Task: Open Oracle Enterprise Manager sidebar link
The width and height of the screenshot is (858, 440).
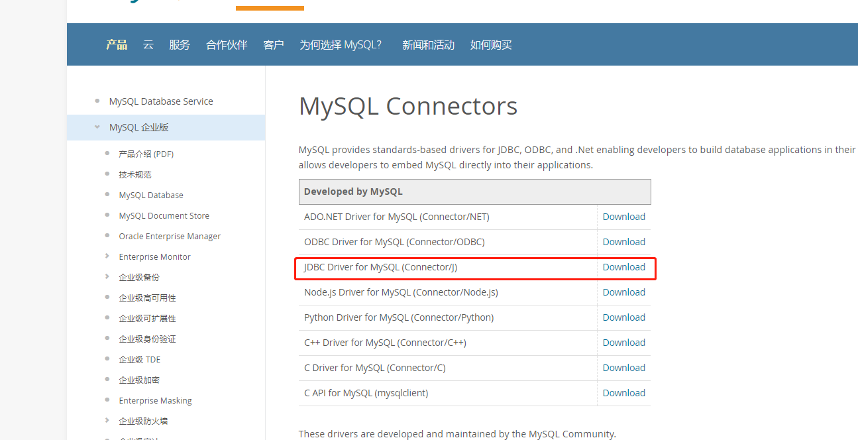Action: tap(170, 236)
